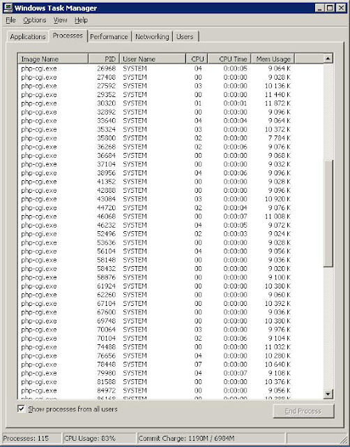The height and width of the screenshot is (447, 350).
Task: Open the Options menu
Action: (35, 20)
